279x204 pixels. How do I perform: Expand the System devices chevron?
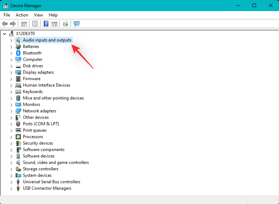pyautogui.click(x=11, y=175)
